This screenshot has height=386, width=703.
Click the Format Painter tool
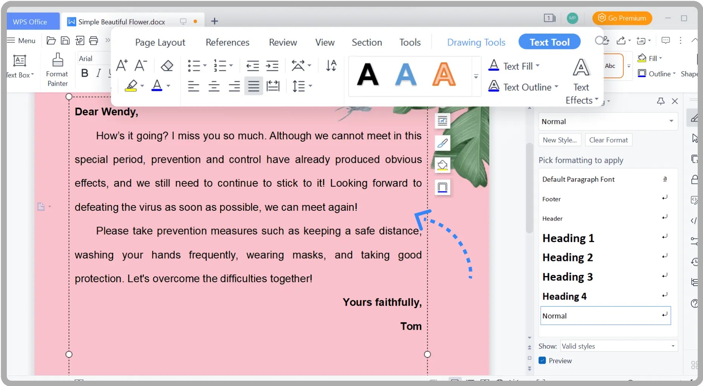pyautogui.click(x=57, y=70)
